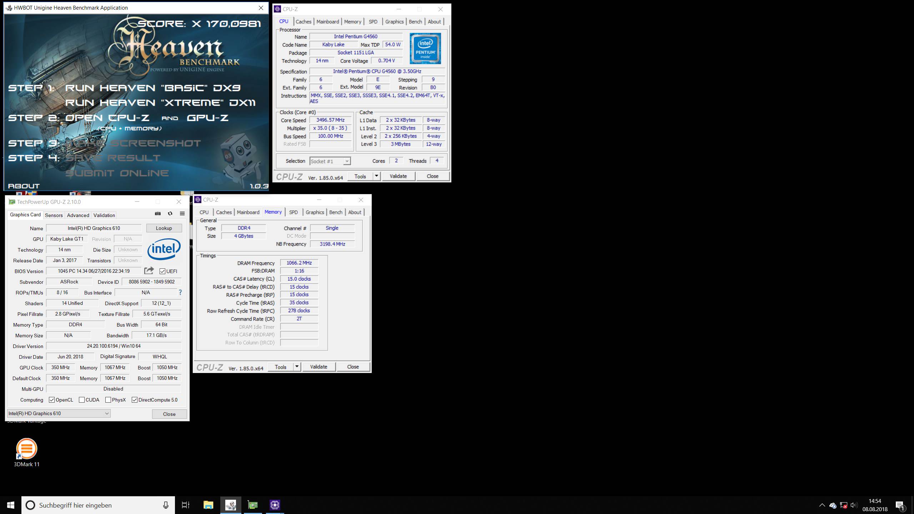The height and width of the screenshot is (514, 914).
Task: Click the GPU-Z refresh icon
Action: coord(170,213)
